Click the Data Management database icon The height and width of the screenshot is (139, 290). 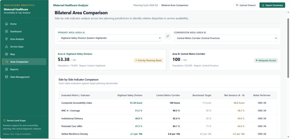[7, 77]
